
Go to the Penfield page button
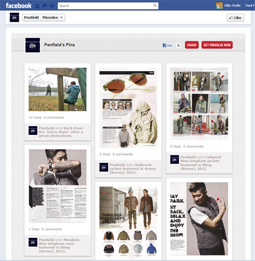coord(31,17)
